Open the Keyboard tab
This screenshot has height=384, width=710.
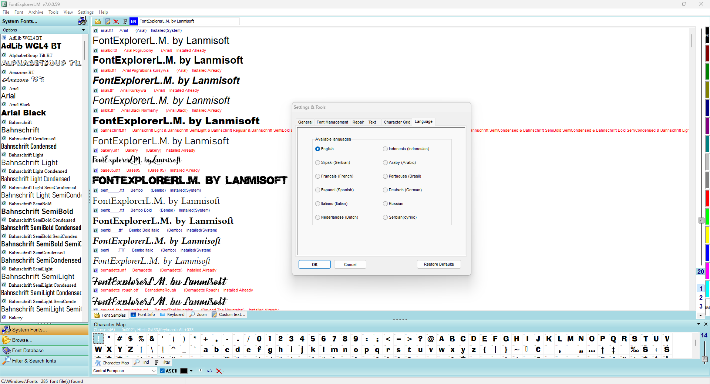coord(172,315)
